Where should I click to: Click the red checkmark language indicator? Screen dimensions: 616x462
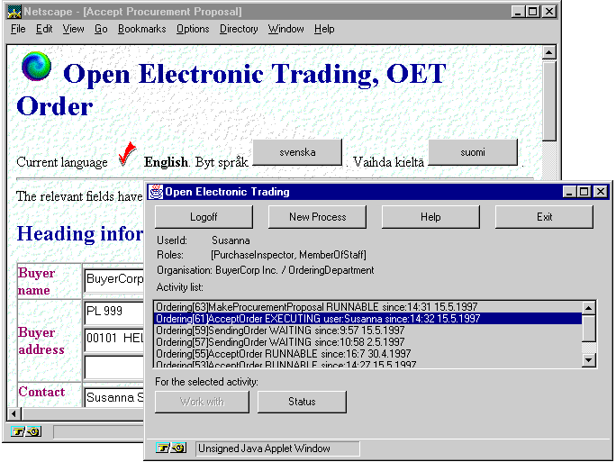pos(127,154)
